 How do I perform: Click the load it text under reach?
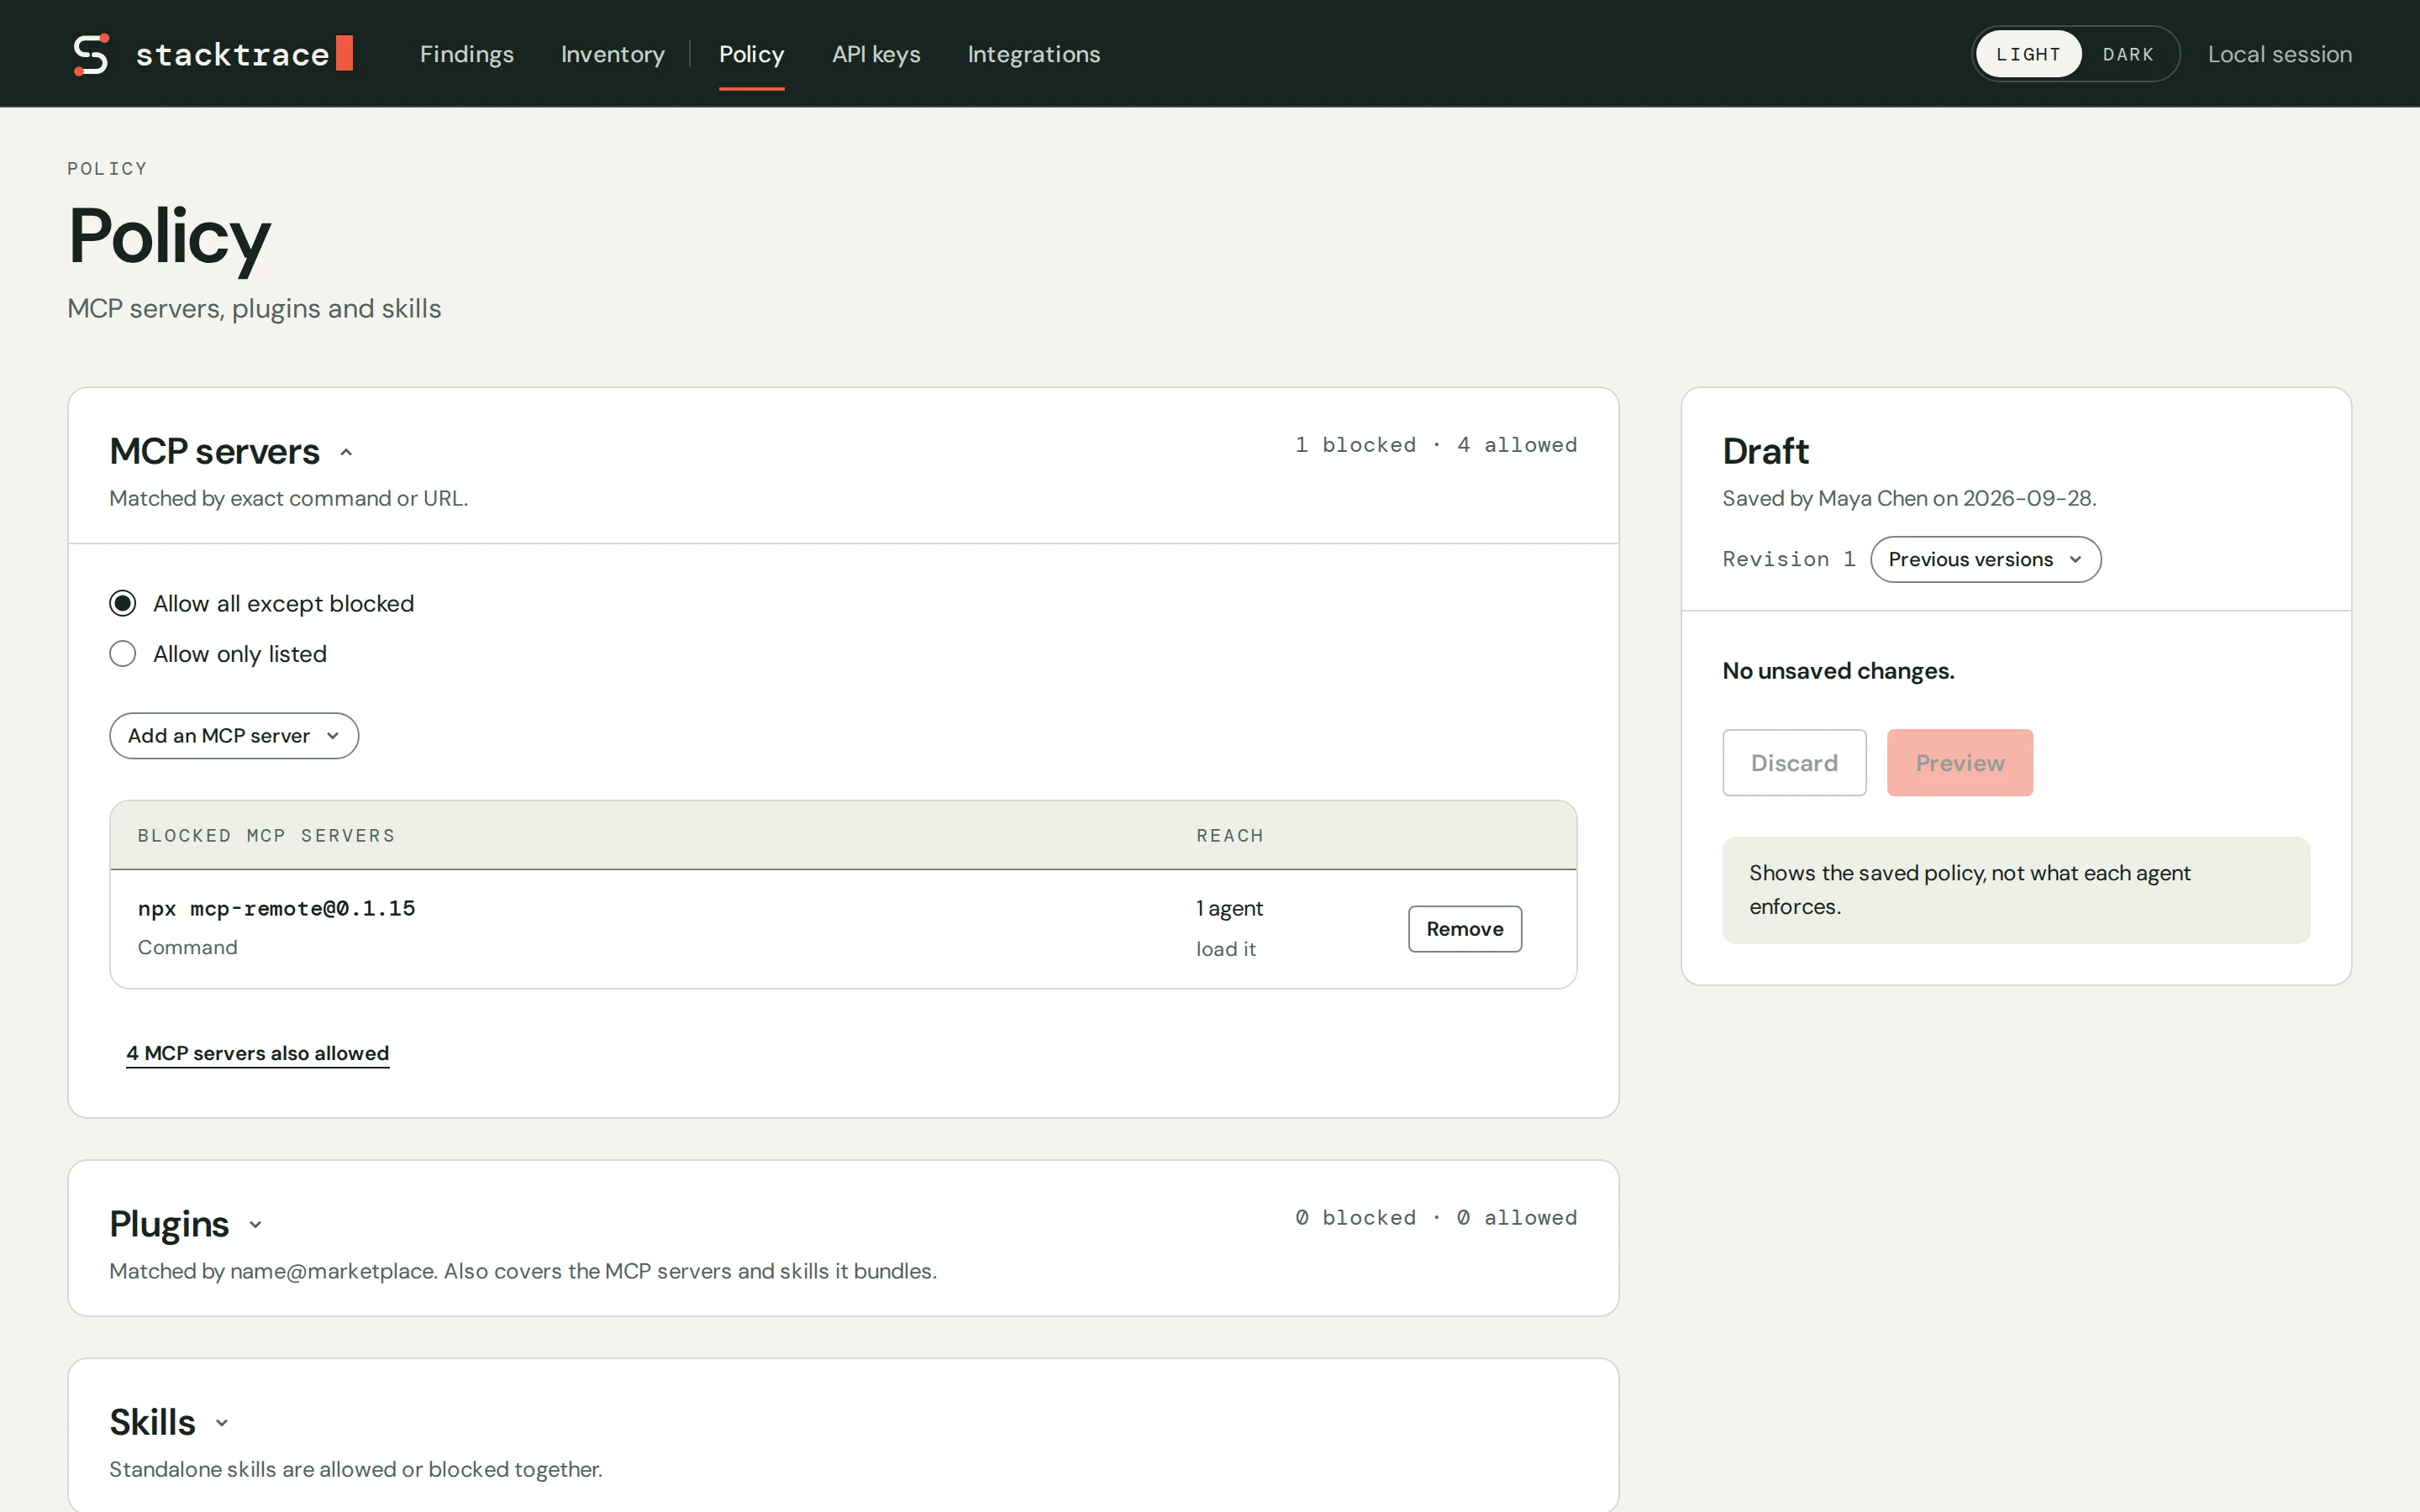point(1226,949)
